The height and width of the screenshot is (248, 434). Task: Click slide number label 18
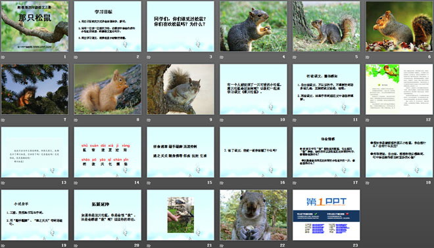point(429,182)
